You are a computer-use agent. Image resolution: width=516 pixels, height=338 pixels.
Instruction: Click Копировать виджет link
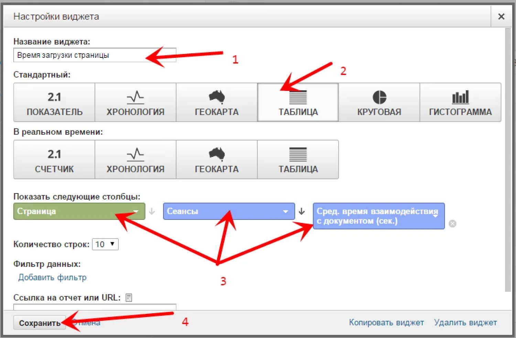pyautogui.click(x=386, y=323)
